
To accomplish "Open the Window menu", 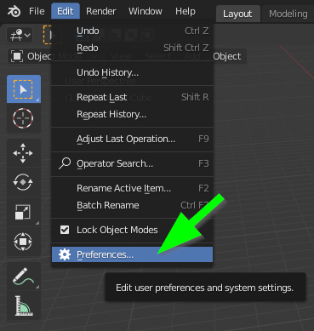I will tap(146, 11).
